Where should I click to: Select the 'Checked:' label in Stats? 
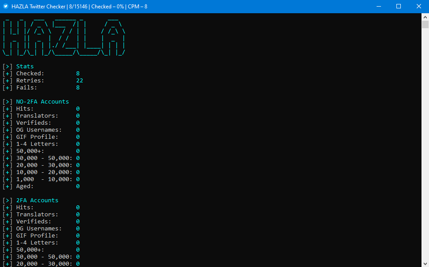tap(30, 73)
